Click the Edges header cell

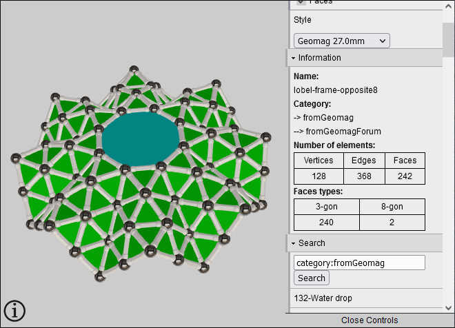pos(364,161)
